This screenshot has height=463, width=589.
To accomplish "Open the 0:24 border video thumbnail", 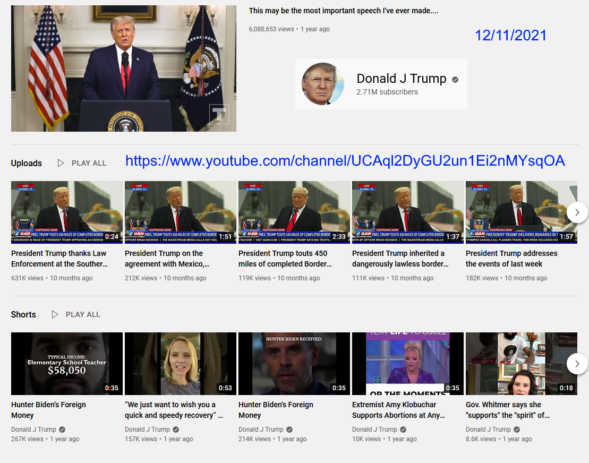I will click(67, 212).
